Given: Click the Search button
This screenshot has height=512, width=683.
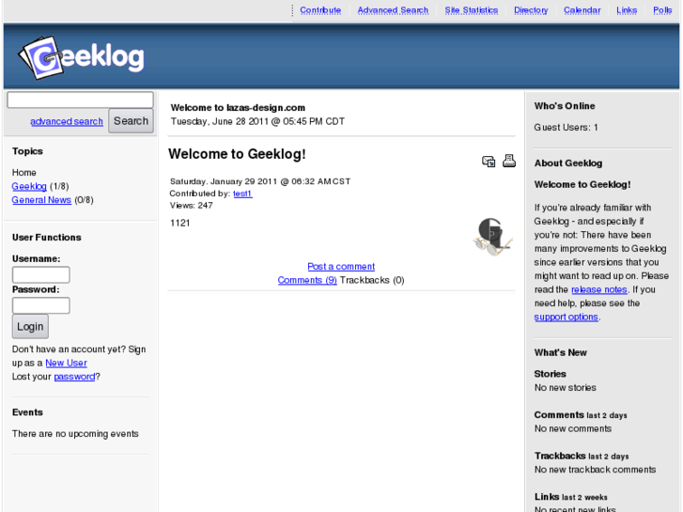Looking at the screenshot, I should (132, 120).
